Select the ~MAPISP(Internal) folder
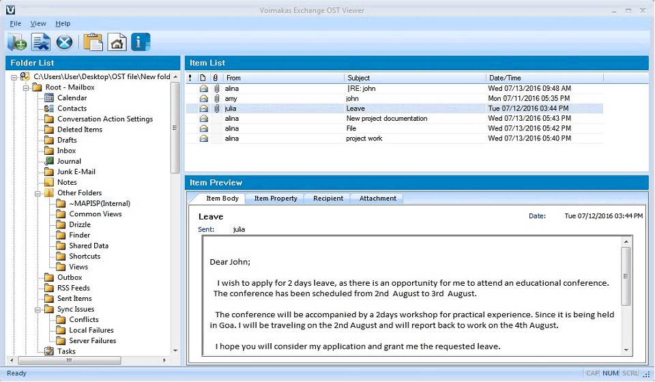 pyautogui.click(x=100, y=203)
